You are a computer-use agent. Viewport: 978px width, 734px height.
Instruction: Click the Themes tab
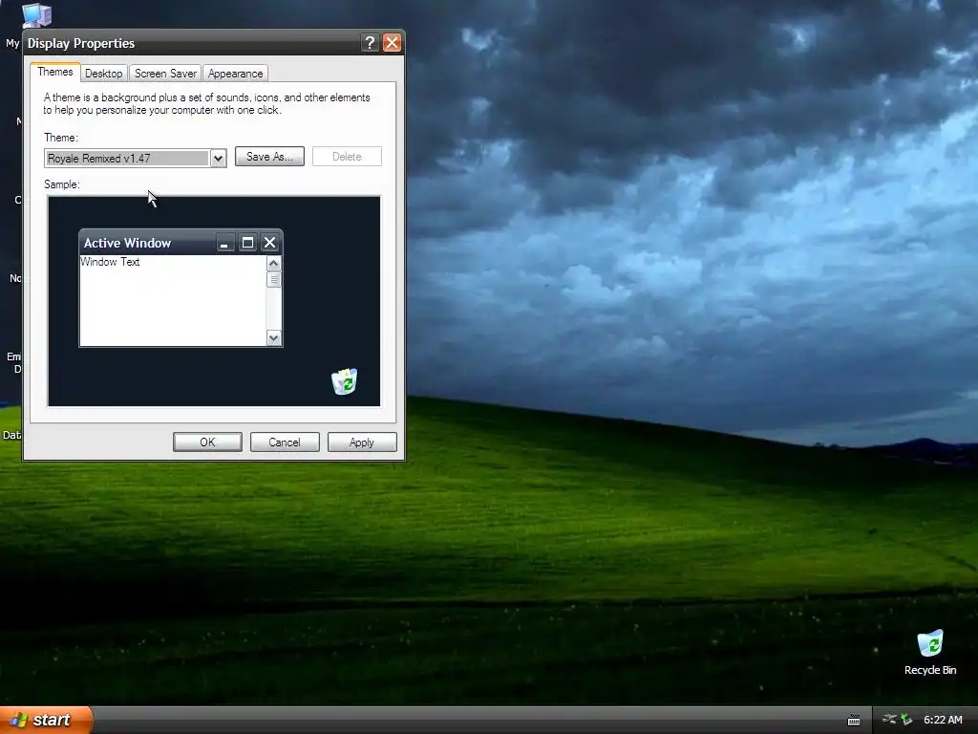54,72
